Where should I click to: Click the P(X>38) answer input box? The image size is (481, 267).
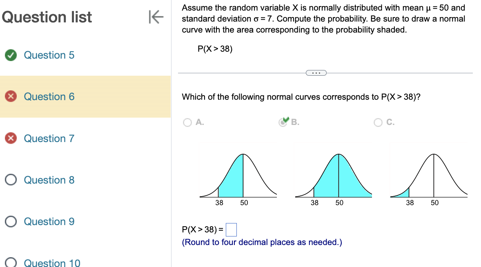pos(232,229)
